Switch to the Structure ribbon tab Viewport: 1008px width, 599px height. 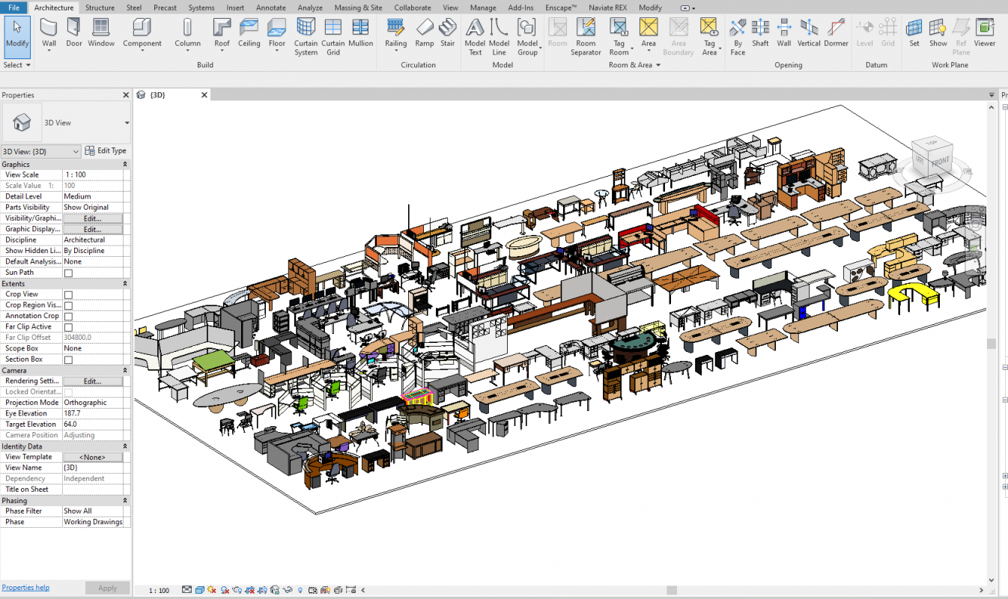(x=100, y=7)
